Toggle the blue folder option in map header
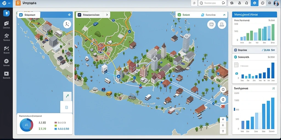The image size is (281, 140). pyautogui.click(x=208, y=15)
